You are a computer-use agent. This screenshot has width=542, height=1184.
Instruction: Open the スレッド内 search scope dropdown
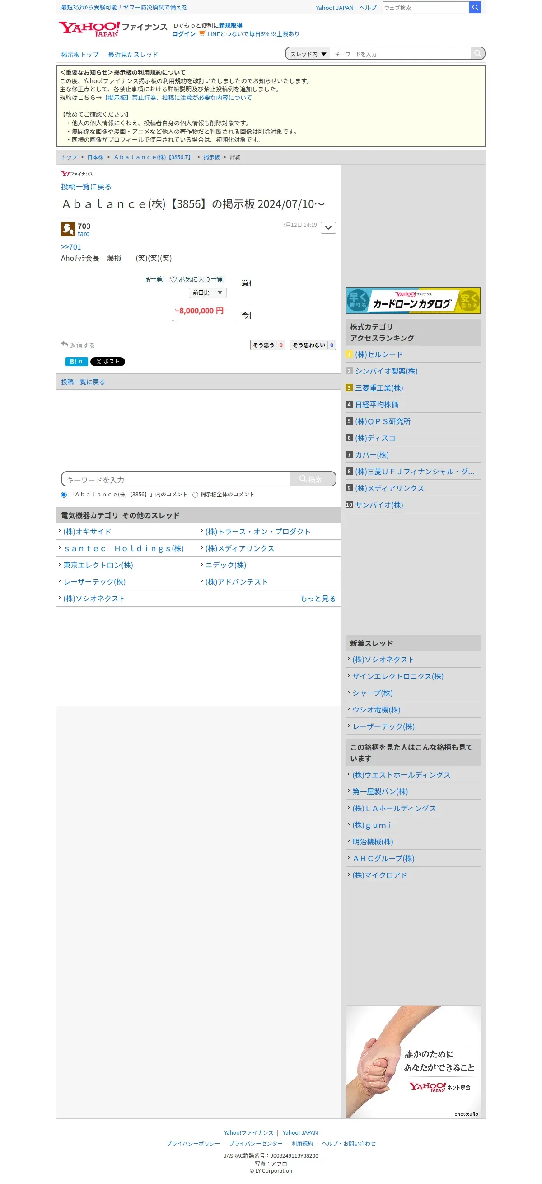308,54
